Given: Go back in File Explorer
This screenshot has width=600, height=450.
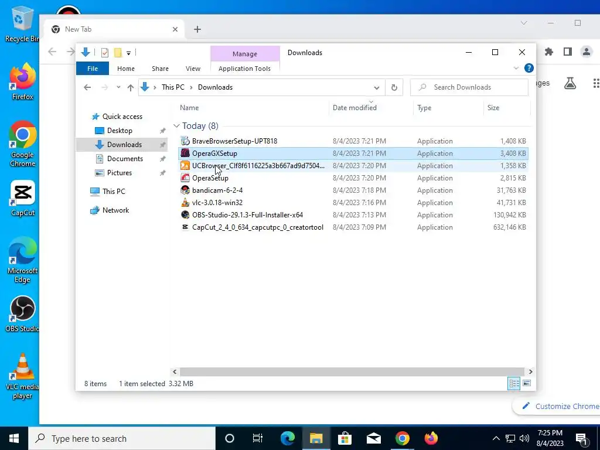Looking at the screenshot, I should (x=87, y=88).
